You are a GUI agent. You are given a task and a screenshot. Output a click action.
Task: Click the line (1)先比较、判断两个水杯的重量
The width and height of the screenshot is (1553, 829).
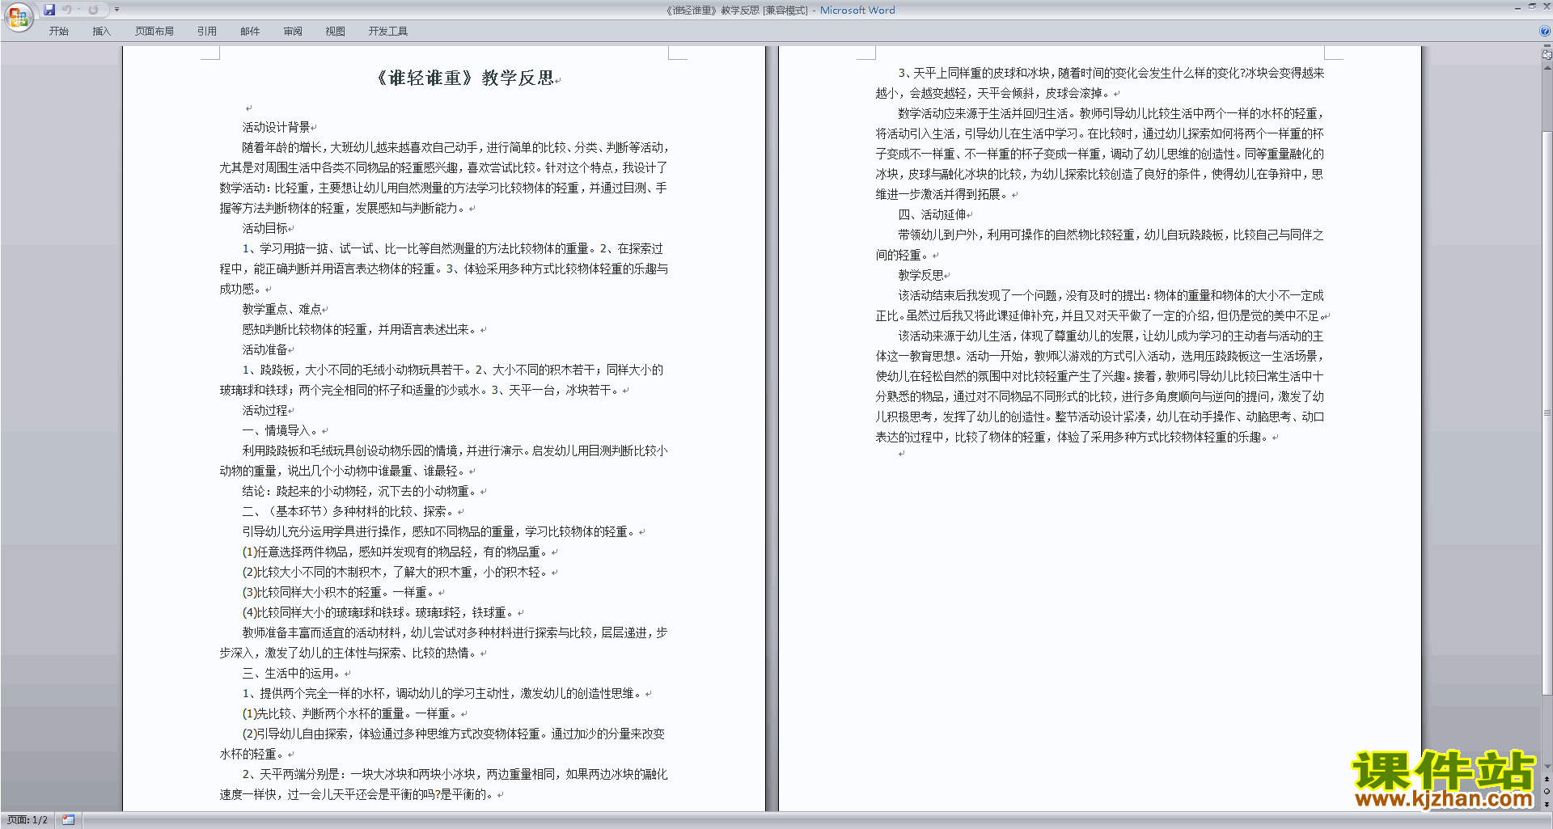click(351, 713)
